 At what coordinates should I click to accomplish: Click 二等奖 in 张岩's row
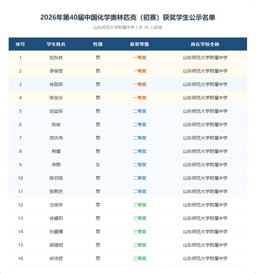click(x=139, y=125)
